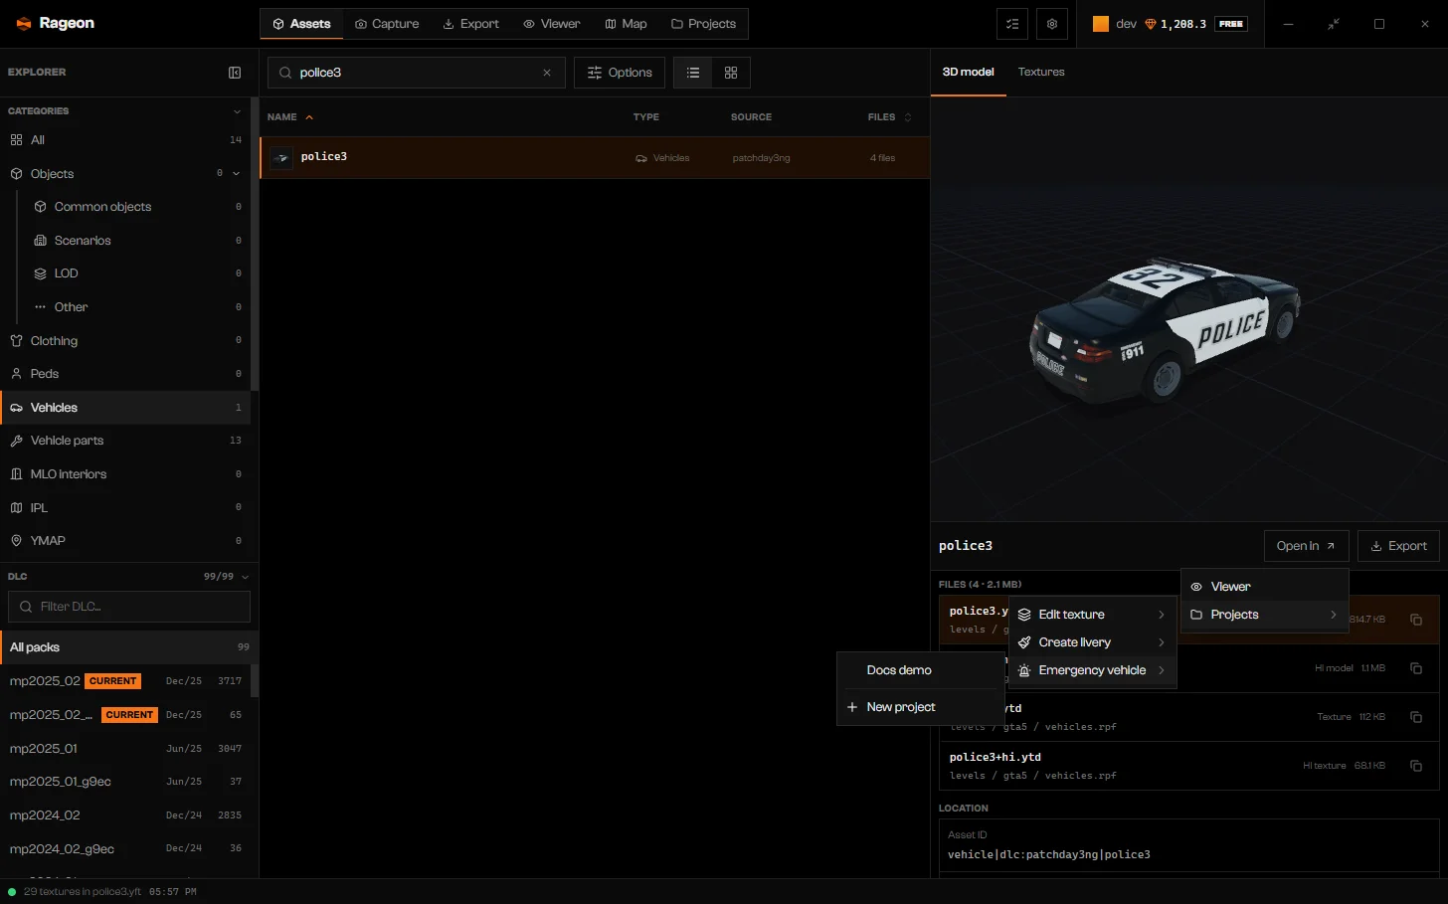Expand the Create livery submenu

[1092, 642]
